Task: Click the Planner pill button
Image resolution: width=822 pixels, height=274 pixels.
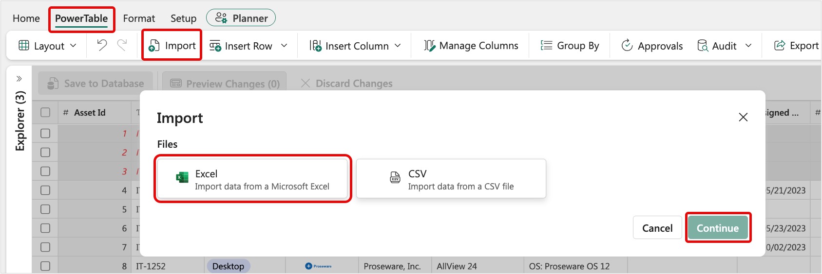Action: (241, 18)
